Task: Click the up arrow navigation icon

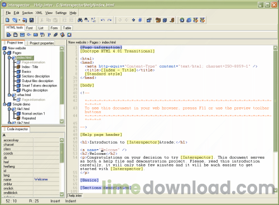Action: pos(133,20)
